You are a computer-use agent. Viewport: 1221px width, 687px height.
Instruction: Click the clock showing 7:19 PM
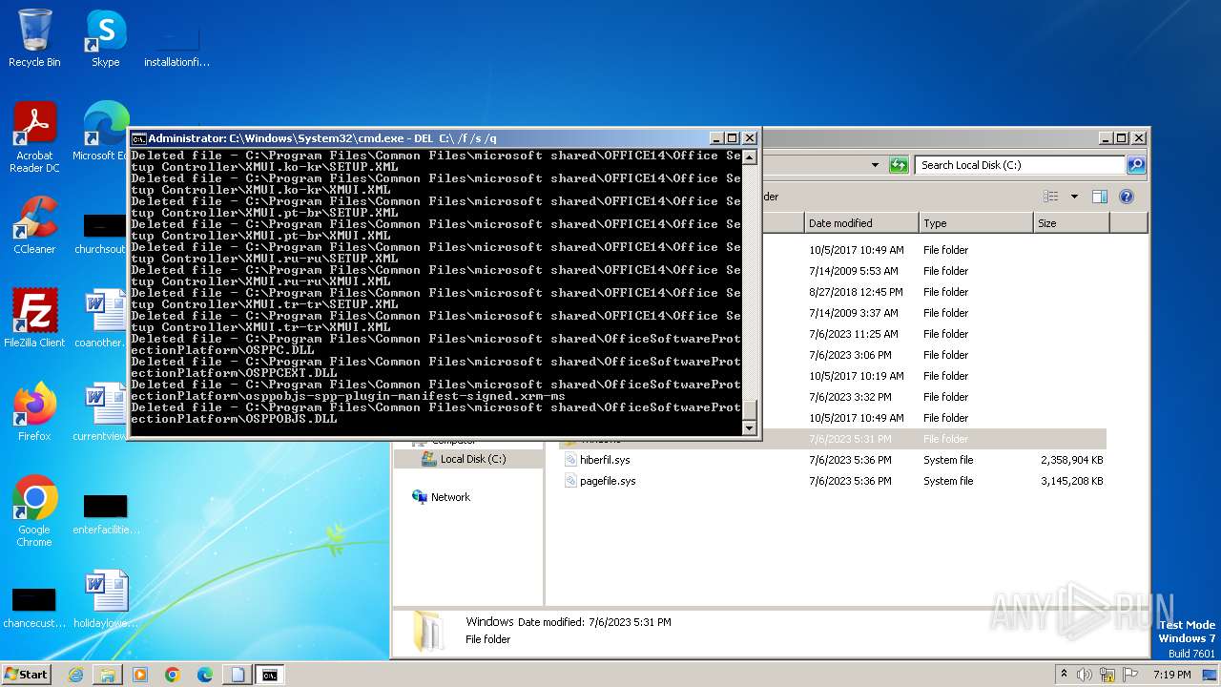1171,675
